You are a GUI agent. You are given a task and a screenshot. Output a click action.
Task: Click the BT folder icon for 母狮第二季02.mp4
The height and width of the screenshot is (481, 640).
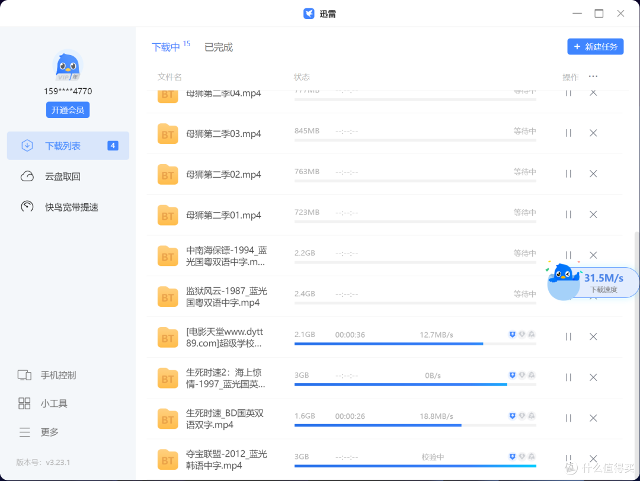[168, 175]
